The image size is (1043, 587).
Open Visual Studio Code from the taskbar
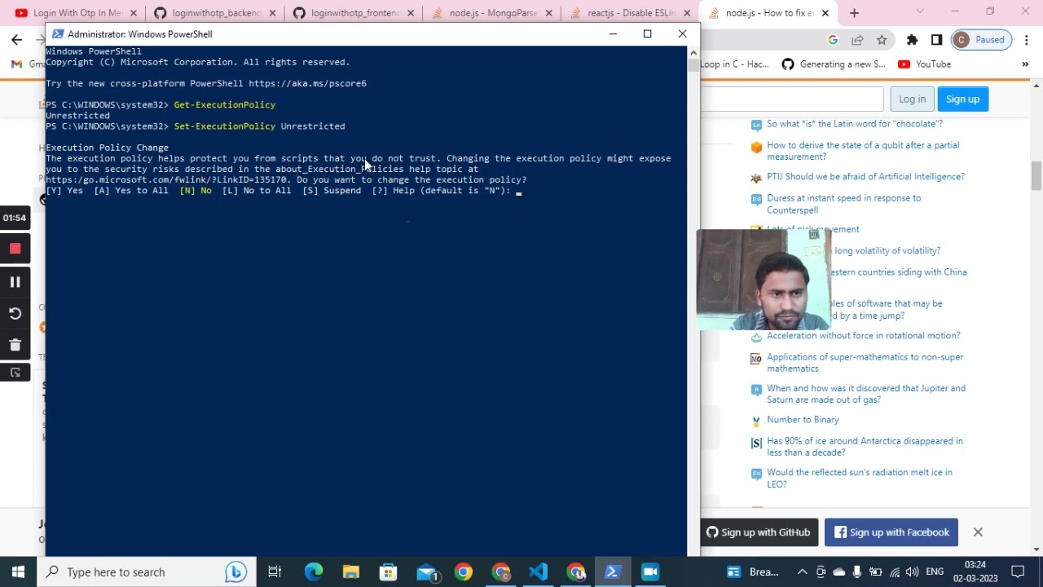pyautogui.click(x=538, y=572)
